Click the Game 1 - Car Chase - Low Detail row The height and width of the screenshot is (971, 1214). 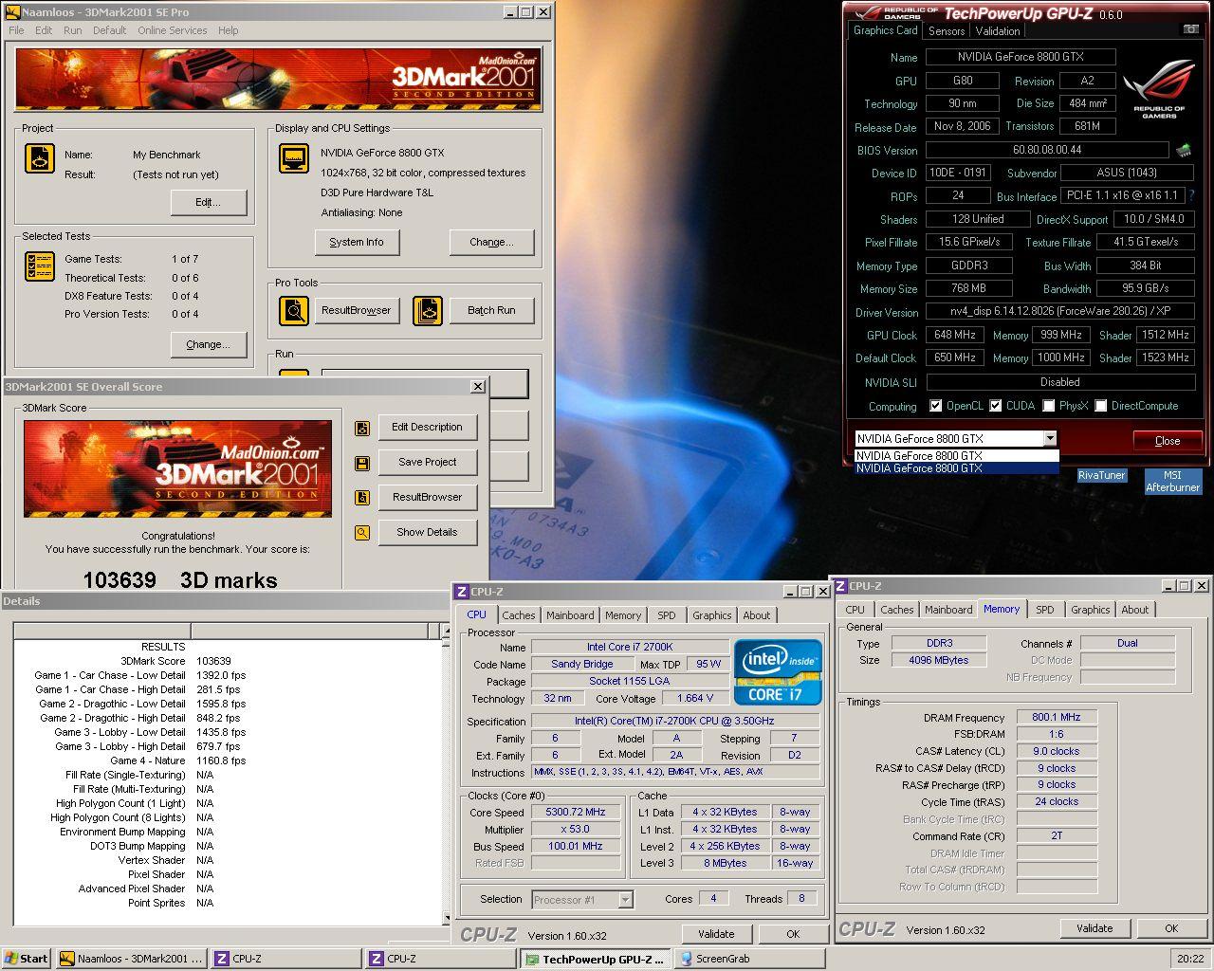(x=140, y=675)
